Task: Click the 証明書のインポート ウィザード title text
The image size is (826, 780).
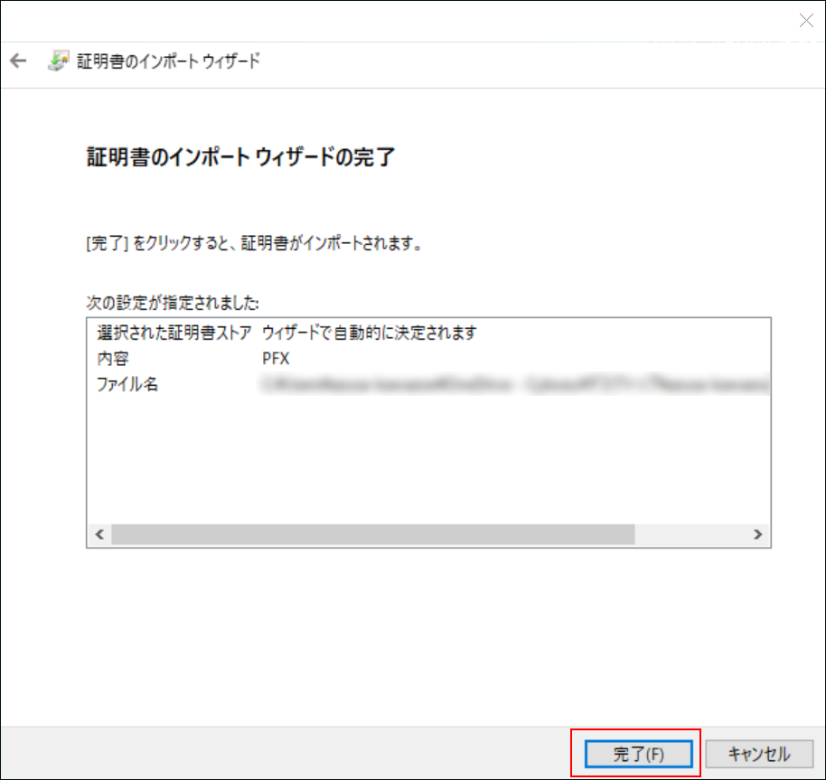Action: coord(169,61)
